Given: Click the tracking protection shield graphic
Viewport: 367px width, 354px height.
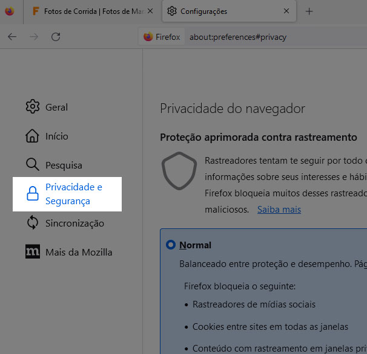Looking at the screenshot, I should click(x=179, y=171).
